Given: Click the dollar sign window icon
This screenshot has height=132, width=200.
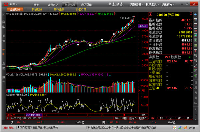Looking at the screenshot, I should click(196, 50).
